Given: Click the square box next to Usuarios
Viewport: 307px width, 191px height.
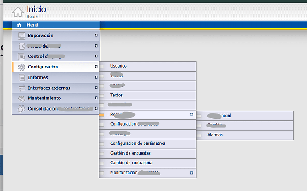Looking at the screenshot, I should pos(102,66).
